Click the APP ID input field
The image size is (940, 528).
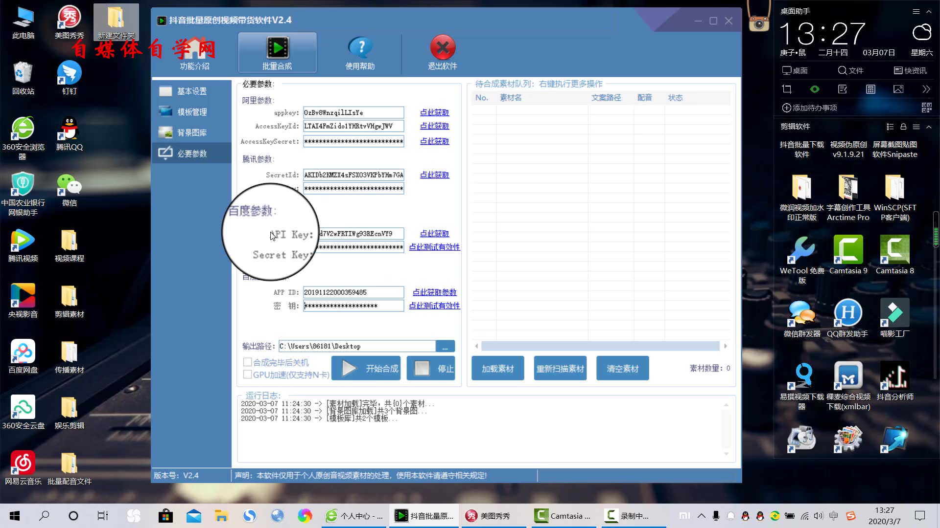353,292
